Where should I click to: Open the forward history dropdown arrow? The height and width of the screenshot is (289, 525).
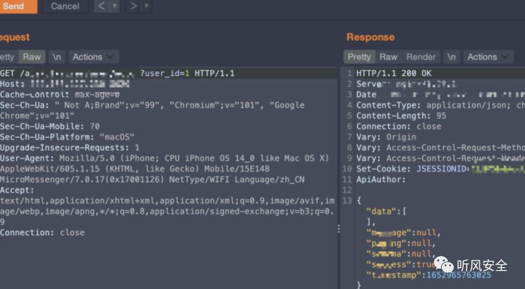coord(147,6)
